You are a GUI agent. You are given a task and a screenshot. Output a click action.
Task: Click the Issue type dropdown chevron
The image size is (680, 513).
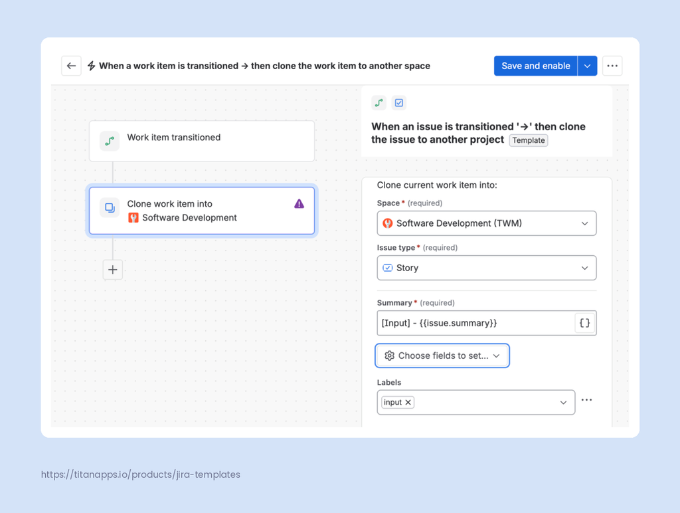tap(584, 268)
